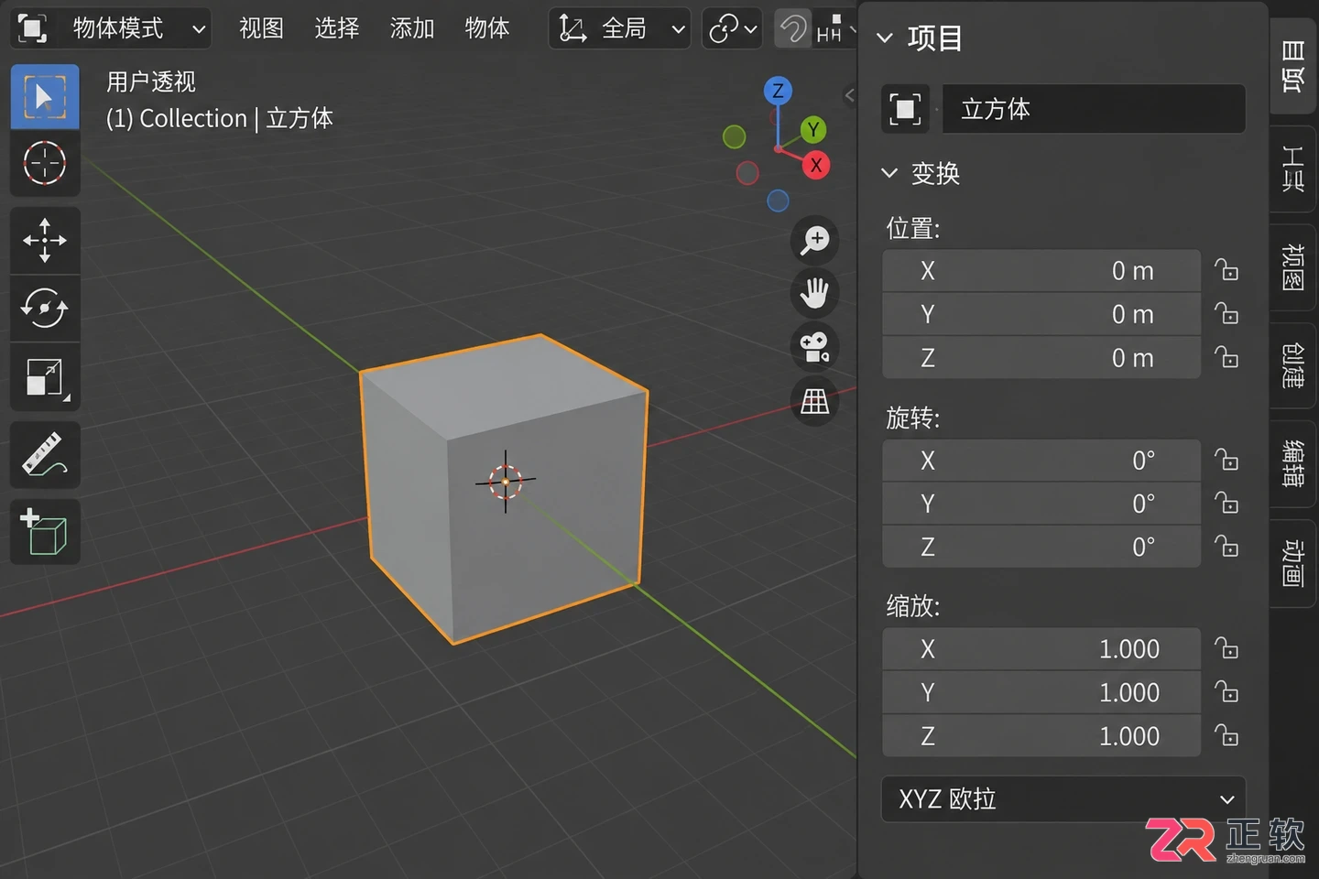The width and height of the screenshot is (1319, 879).
Task: Open the 全局 transform orientation dropdown
Action: [x=619, y=28]
